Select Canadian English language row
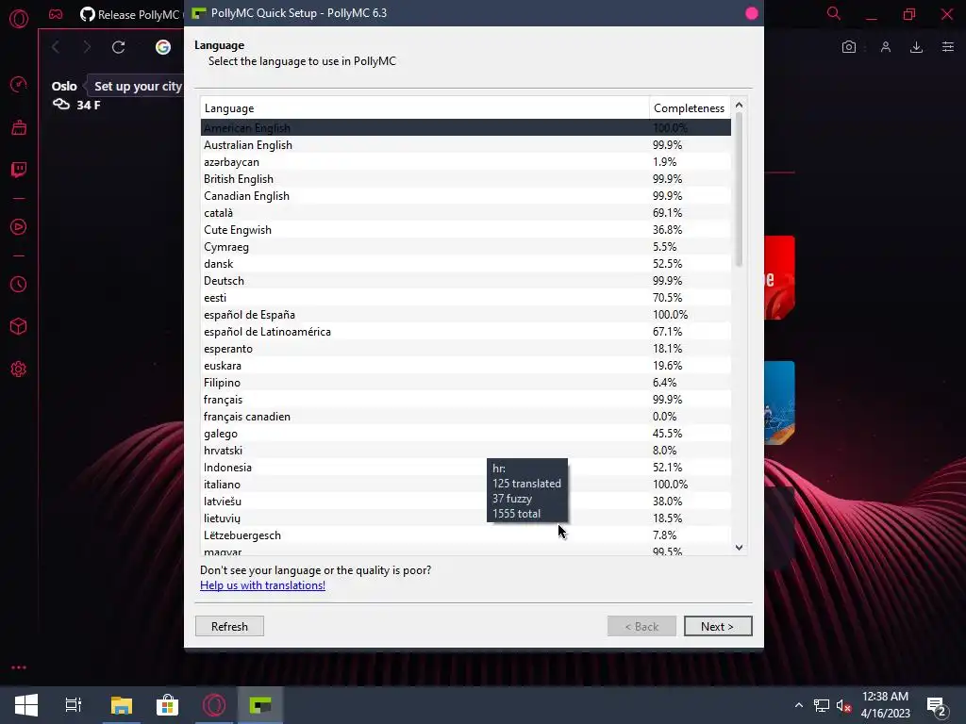The image size is (966, 724). (x=466, y=196)
